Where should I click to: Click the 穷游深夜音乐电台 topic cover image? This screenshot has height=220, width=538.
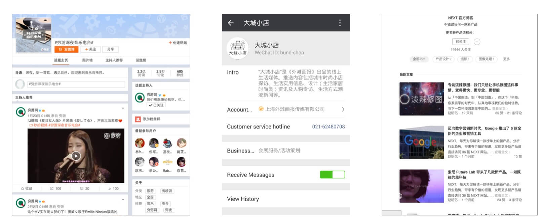(x=34, y=35)
